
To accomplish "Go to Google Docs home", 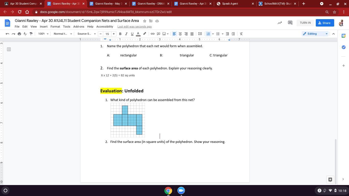I will point(7,23).
